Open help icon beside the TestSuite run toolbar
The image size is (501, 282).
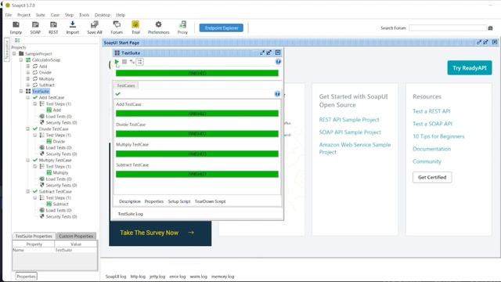278,62
